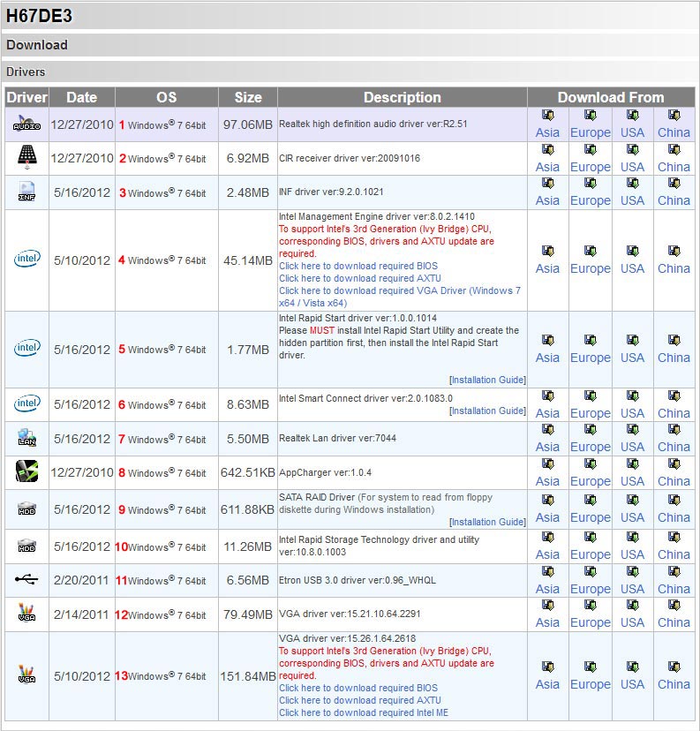This screenshot has width=700, height=731.
Task: Download the 151.84MB VGA driver from the Europe link
Action: coord(590,684)
